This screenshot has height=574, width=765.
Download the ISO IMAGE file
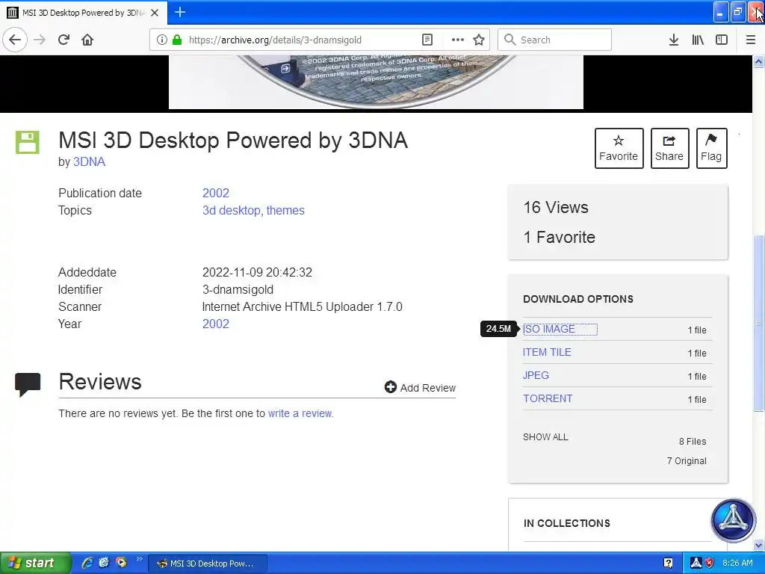point(549,329)
